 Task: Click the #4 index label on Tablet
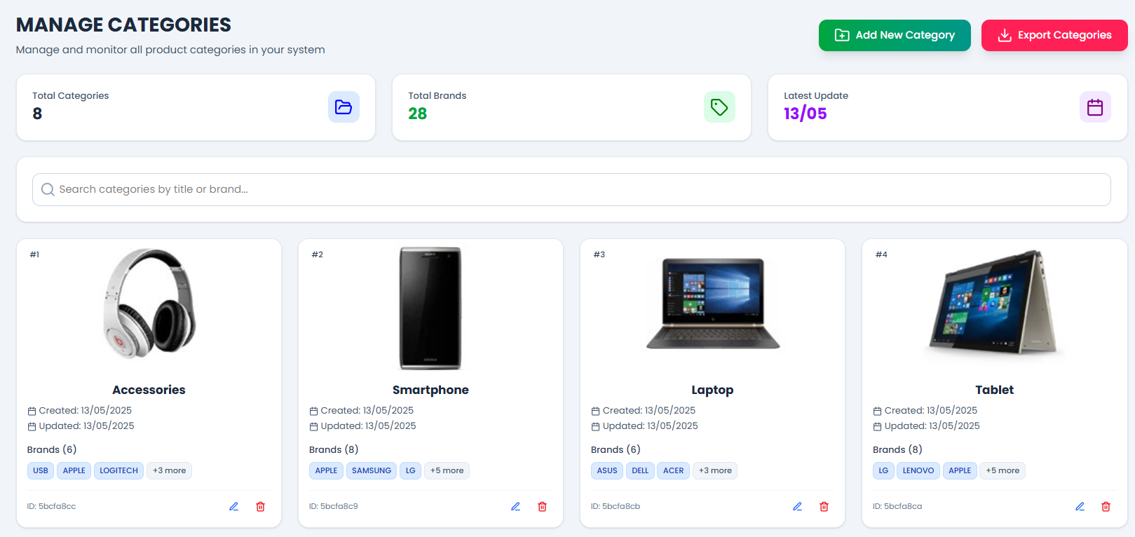(x=881, y=254)
